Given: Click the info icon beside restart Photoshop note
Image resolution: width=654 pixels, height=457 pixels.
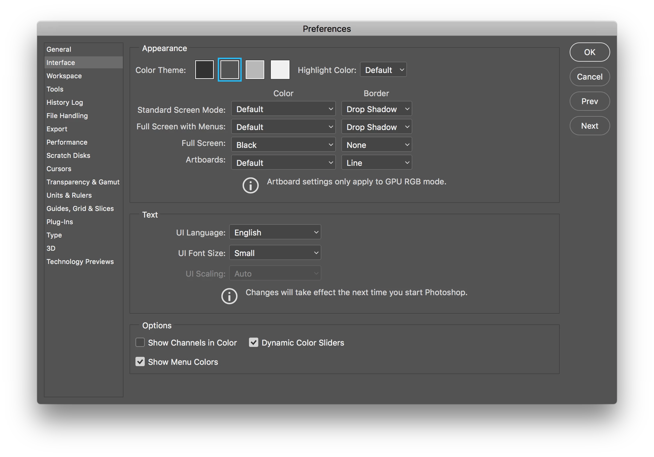Looking at the screenshot, I should pos(229,296).
